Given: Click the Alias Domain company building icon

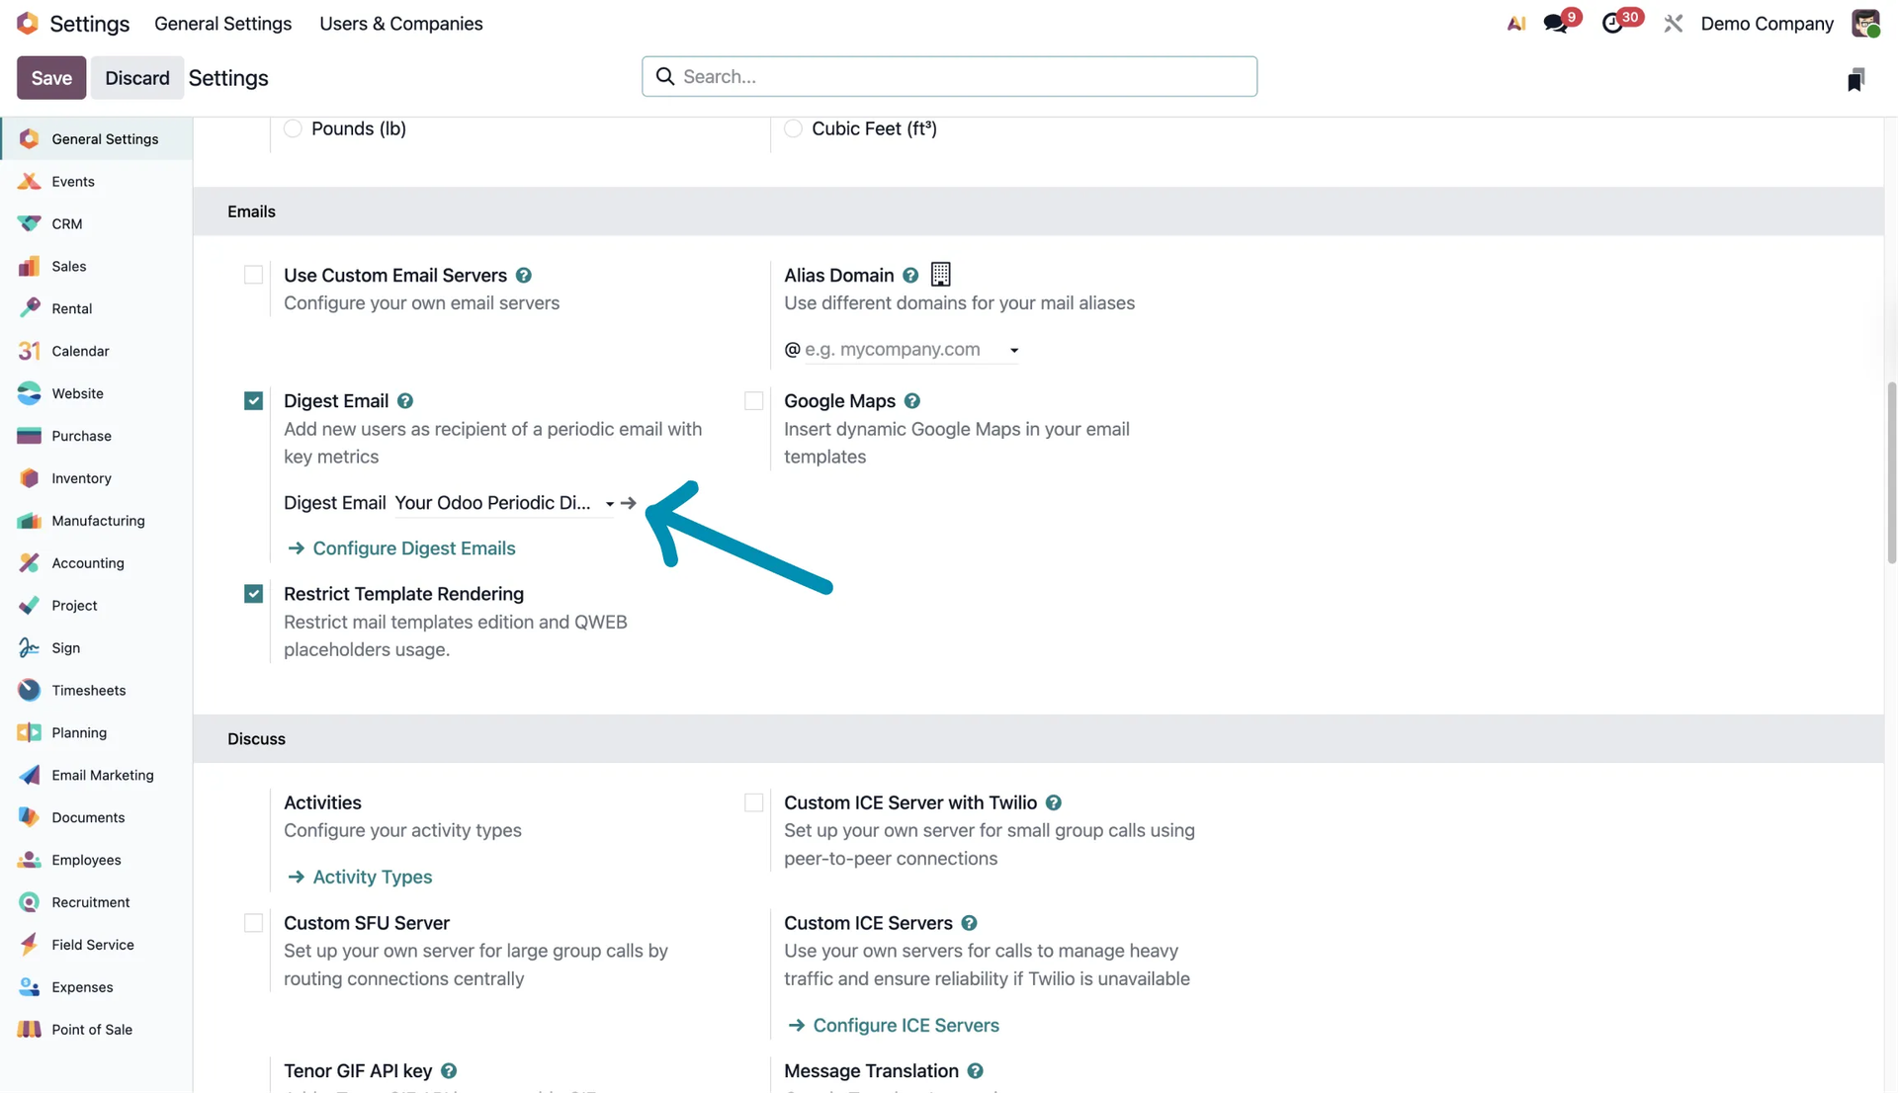Looking at the screenshot, I should click(x=940, y=274).
